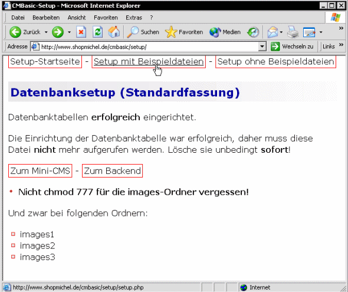Click the page icon in address bar

pyautogui.click(x=35, y=47)
